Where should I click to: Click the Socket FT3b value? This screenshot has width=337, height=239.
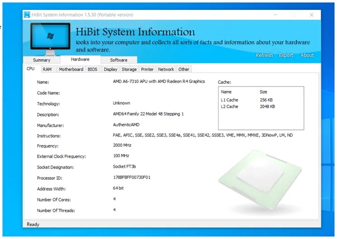[x=124, y=167]
